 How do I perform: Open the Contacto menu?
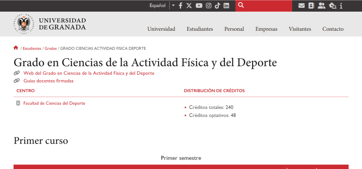pos(333,29)
